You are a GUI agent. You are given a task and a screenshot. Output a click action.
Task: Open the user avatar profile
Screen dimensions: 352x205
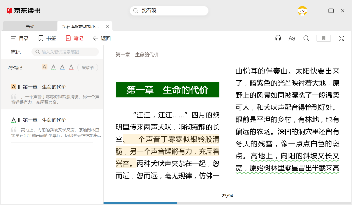[x=302, y=11]
